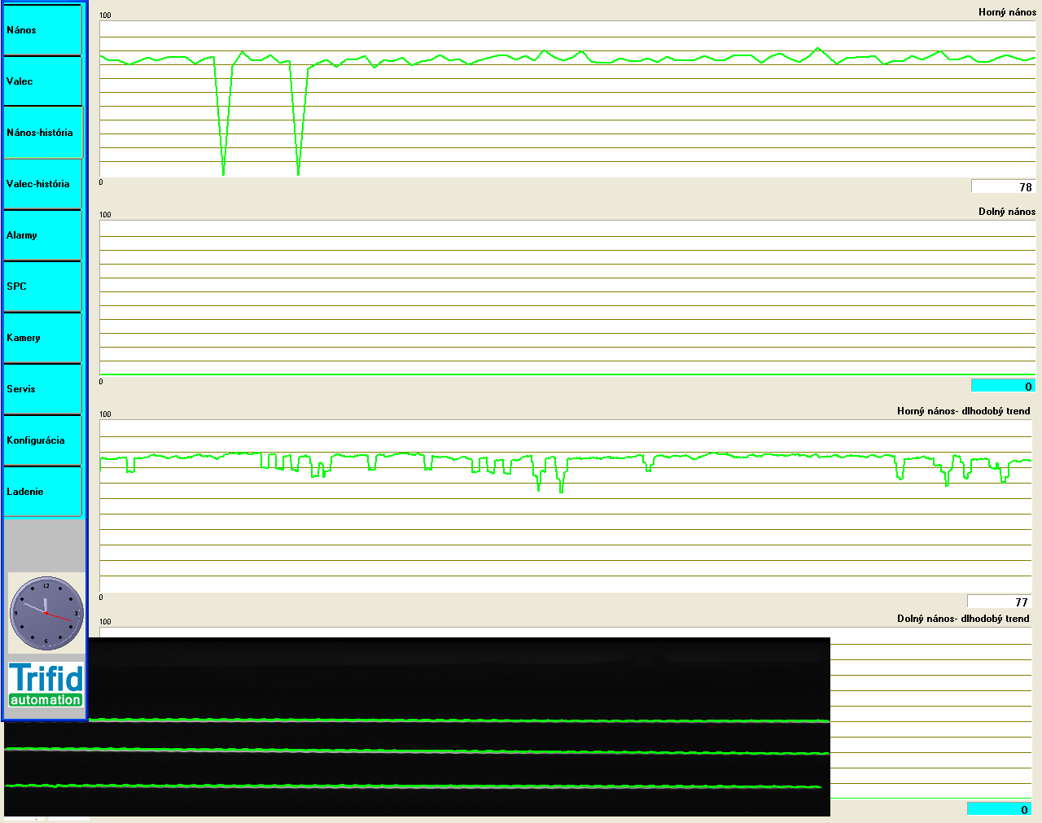Open the Nános screen
Viewport: 1042px width, 823px height.
pyautogui.click(x=43, y=30)
